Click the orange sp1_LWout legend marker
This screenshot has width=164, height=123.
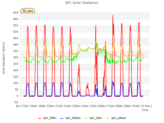click(108, 118)
